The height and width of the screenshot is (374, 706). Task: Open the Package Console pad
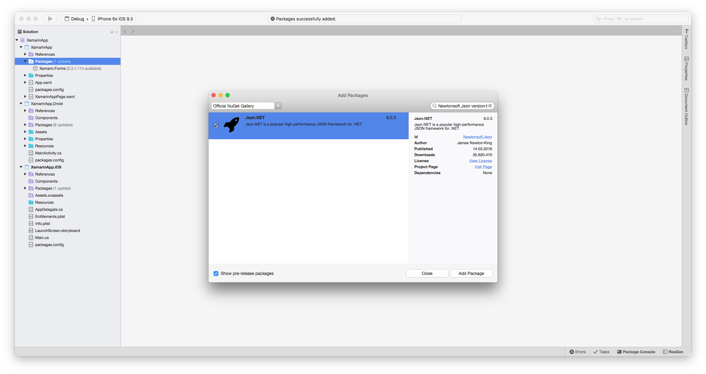(636, 352)
